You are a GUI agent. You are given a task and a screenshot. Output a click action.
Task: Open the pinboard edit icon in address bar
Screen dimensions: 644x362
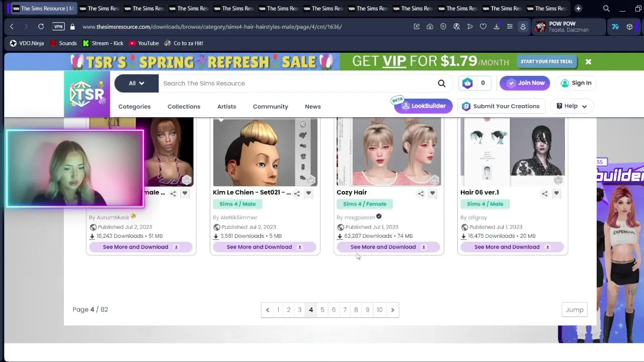[417, 27]
